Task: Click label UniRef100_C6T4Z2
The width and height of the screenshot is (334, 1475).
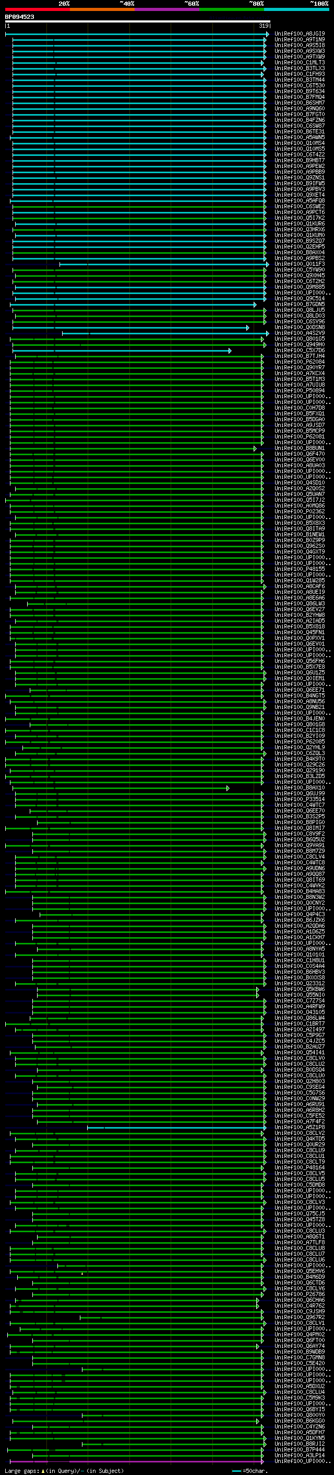Action: [300, 154]
